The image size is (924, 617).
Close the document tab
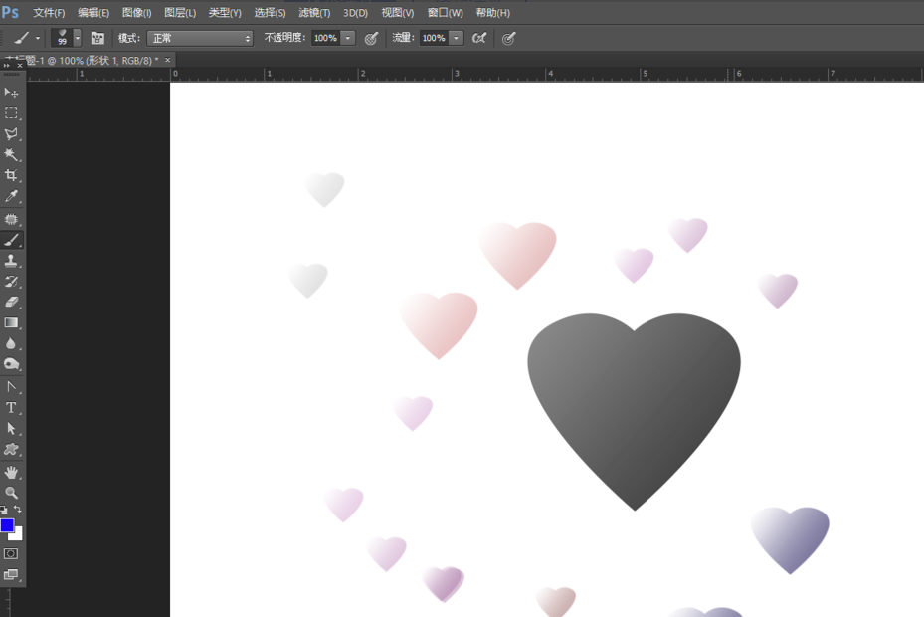pos(168,60)
